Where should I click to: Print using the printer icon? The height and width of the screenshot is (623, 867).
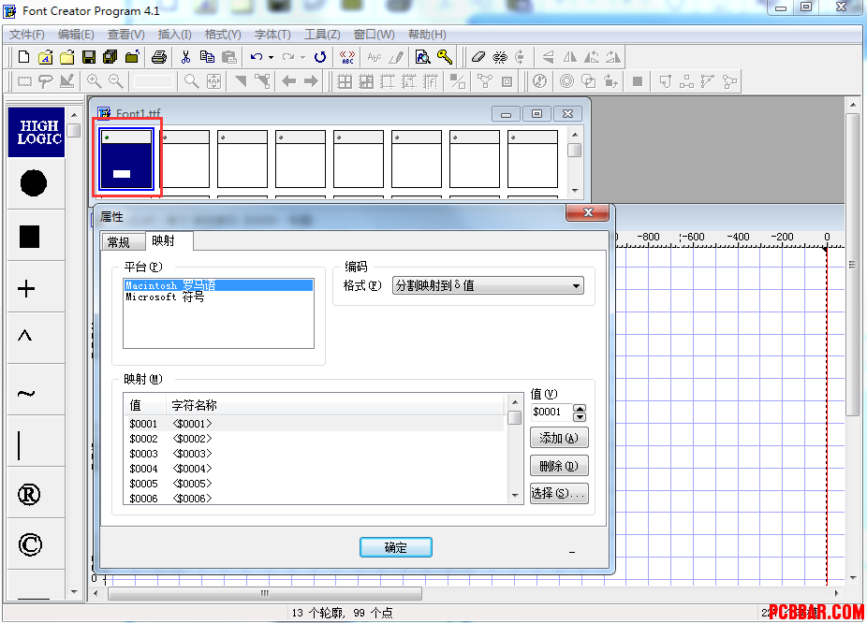click(158, 57)
